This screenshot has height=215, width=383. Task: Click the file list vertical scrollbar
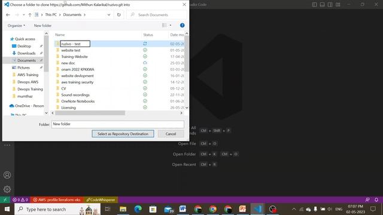[x=187, y=54]
